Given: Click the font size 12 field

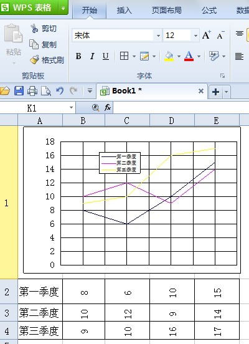Looking at the screenshot, I should tap(177, 36).
